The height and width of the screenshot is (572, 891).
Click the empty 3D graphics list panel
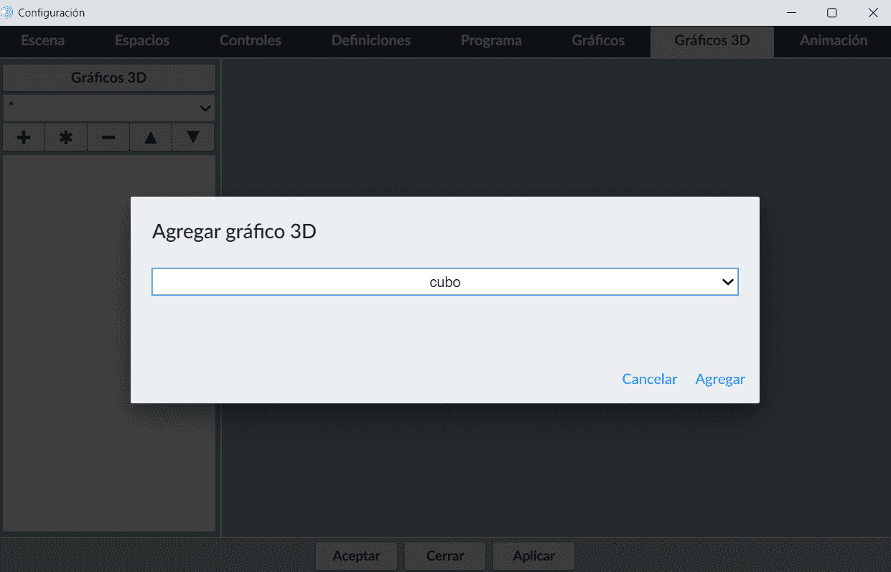(65, 466)
